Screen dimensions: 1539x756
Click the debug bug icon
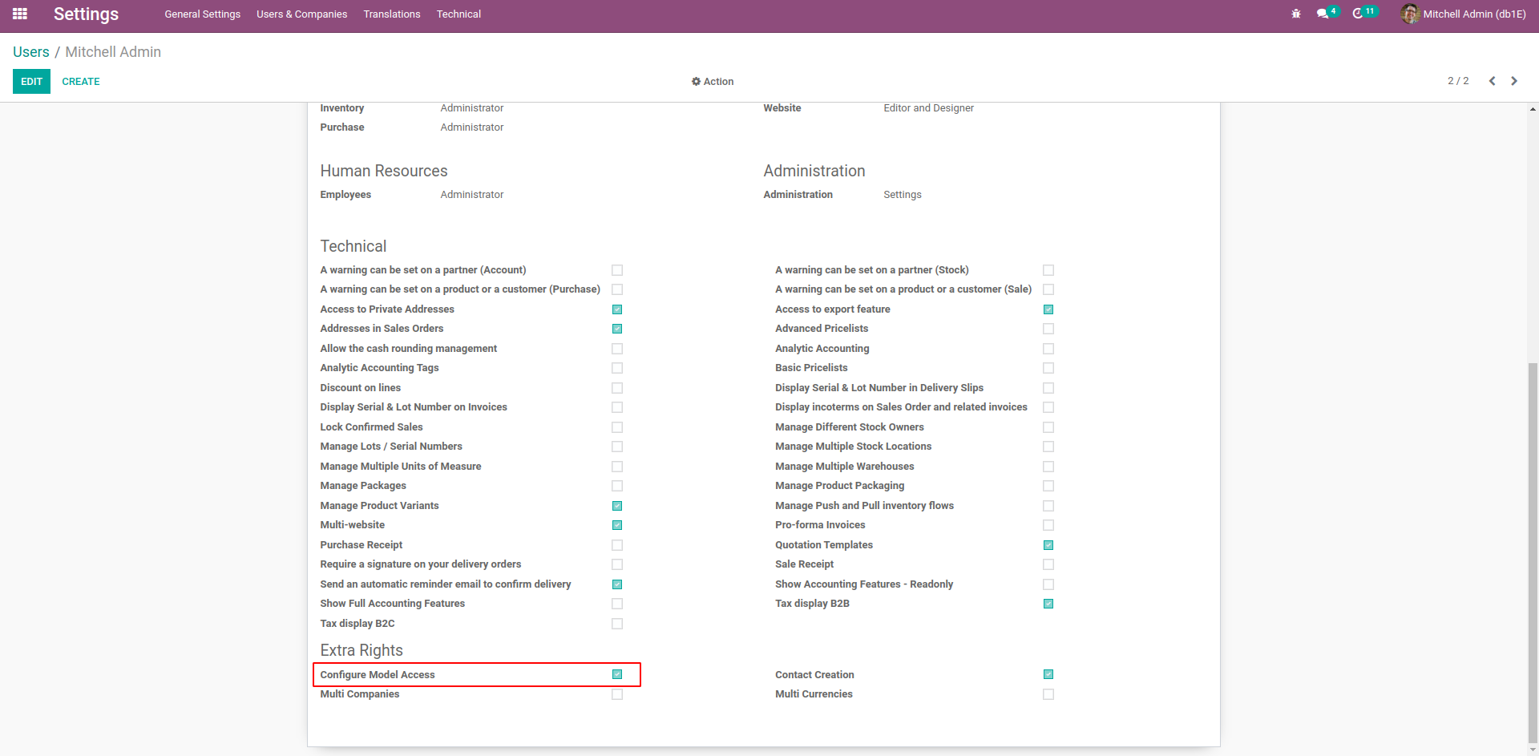[1296, 14]
